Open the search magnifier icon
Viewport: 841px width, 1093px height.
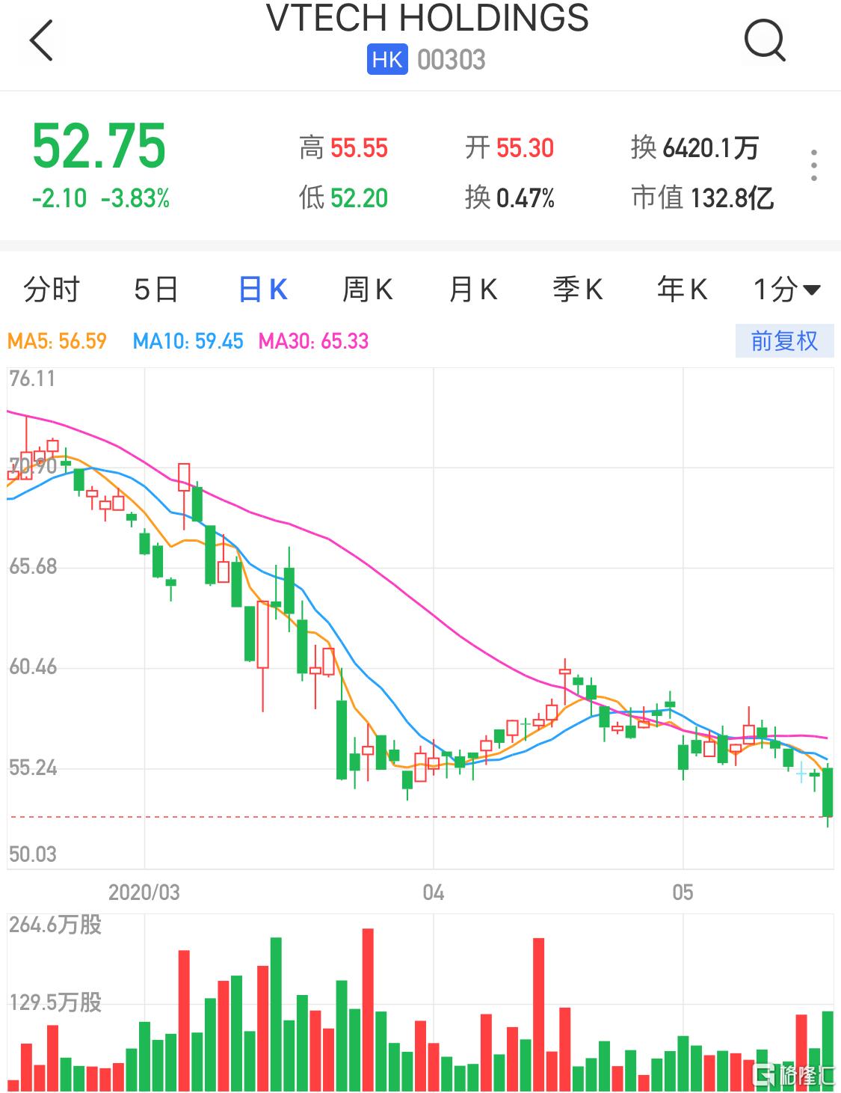tap(764, 40)
